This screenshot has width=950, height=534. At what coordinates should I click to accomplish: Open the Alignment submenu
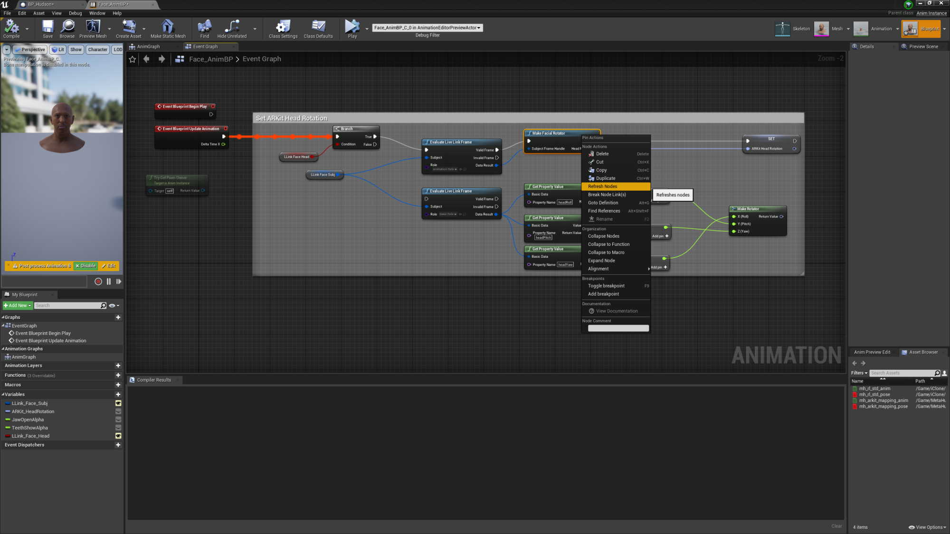(616, 269)
